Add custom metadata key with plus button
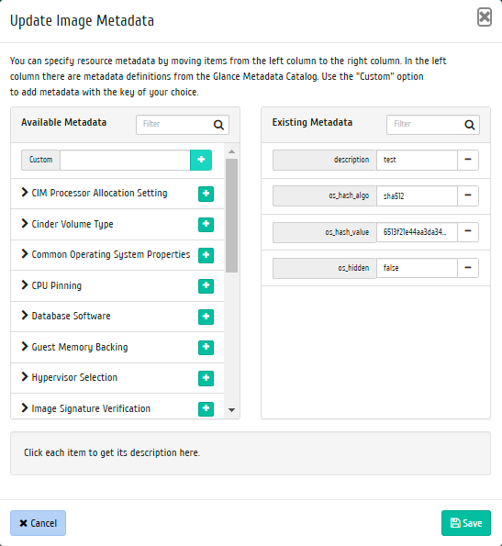Screen dimensions: 502x546 pyautogui.click(x=201, y=160)
